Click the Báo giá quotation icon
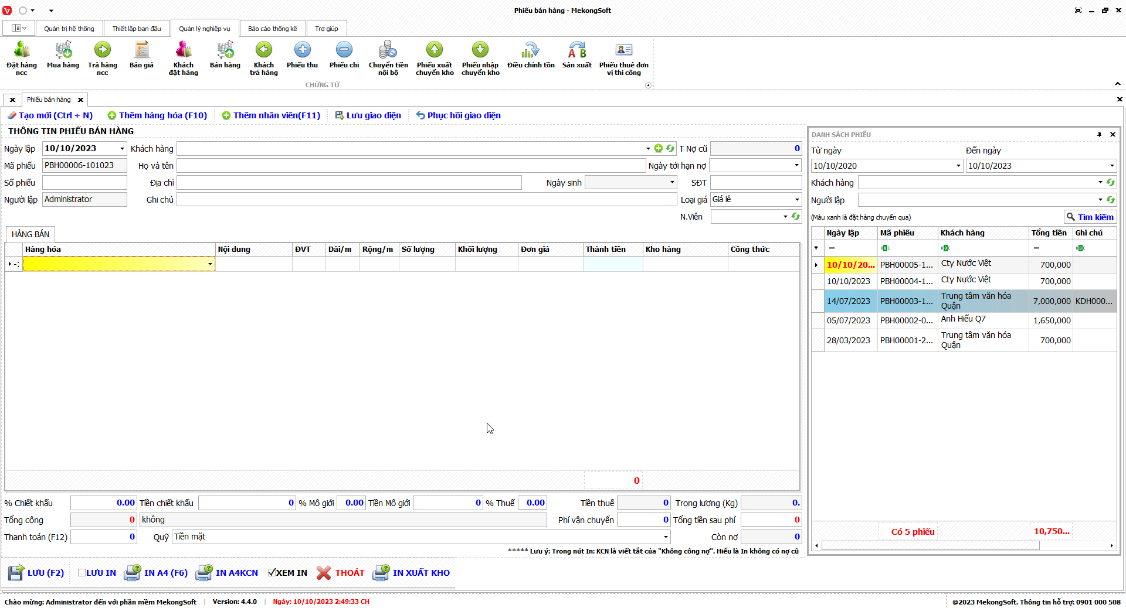Viewport: 1126px width, 608px height. coord(141,52)
